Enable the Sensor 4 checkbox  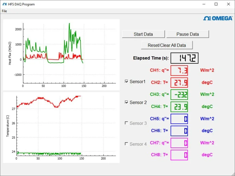click(x=127, y=144)
